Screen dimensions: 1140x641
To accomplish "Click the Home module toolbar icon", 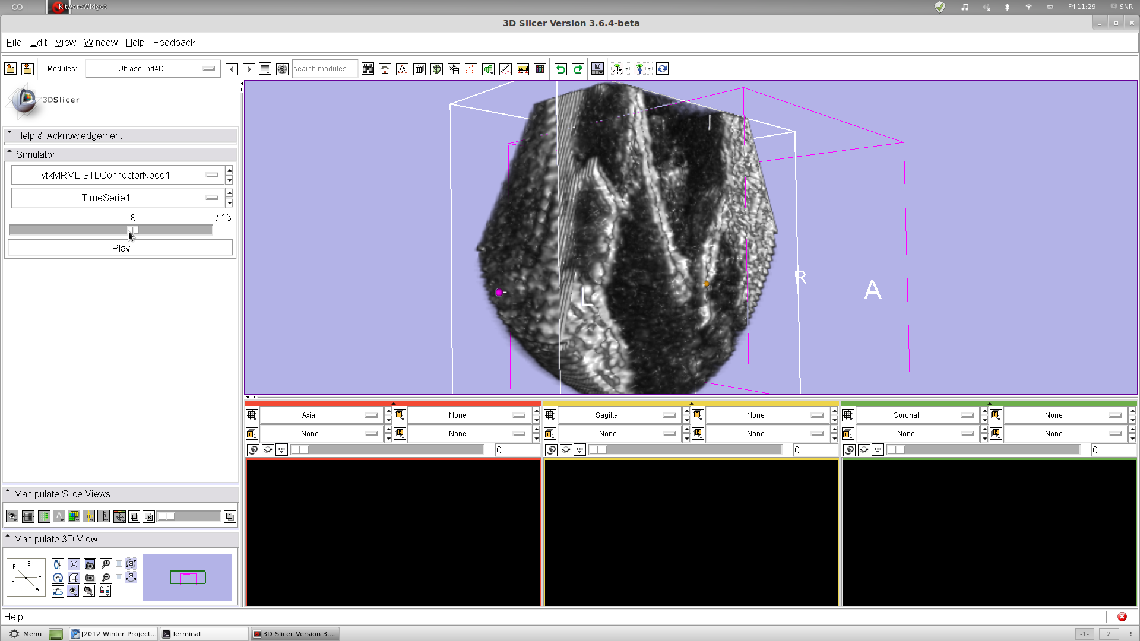I will coord(385,69).
